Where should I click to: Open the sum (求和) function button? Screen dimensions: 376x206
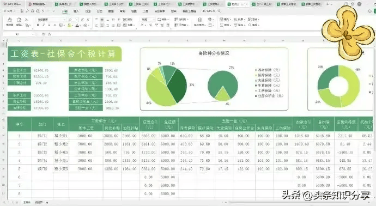(225, 25)
